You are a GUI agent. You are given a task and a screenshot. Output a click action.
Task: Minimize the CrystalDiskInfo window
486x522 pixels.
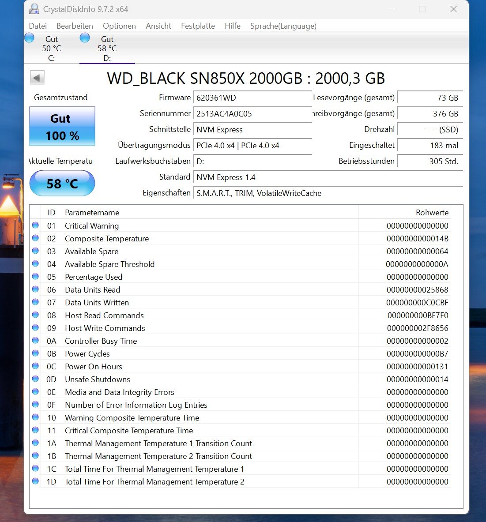pos(392,9)
